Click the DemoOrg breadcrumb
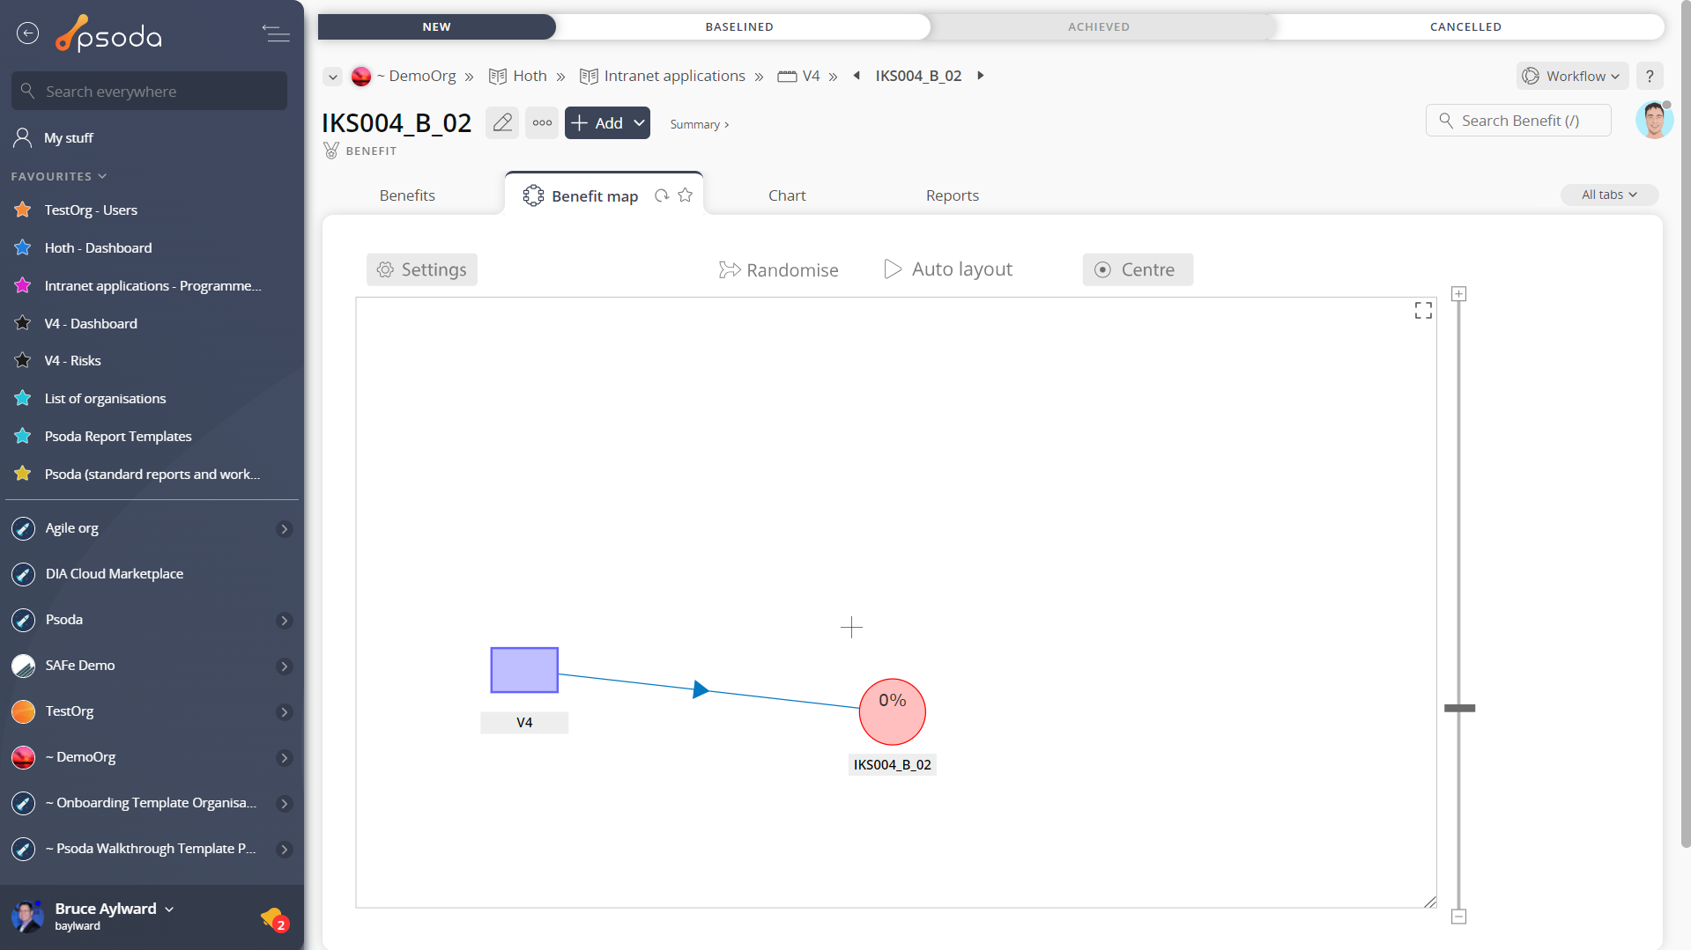The width and height of the screenshot is (1691, 950). (x=415, y=76)
